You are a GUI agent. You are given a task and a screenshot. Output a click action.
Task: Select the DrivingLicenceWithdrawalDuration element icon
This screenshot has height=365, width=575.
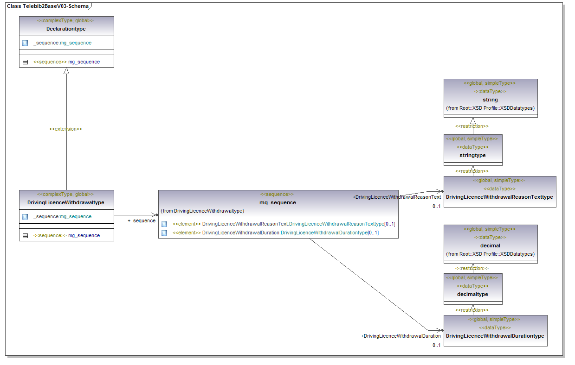pos(164,233)
